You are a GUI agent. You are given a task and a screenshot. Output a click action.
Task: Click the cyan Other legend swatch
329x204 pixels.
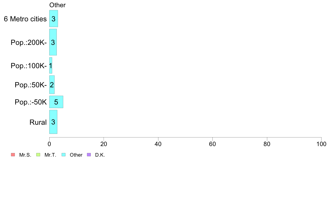click(x=64, y=155)
